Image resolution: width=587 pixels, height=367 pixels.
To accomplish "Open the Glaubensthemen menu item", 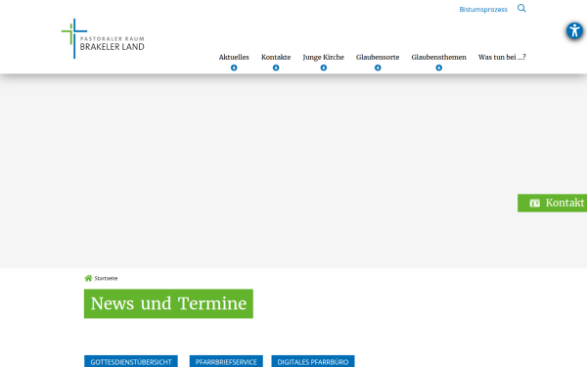I will coord(438,58).
